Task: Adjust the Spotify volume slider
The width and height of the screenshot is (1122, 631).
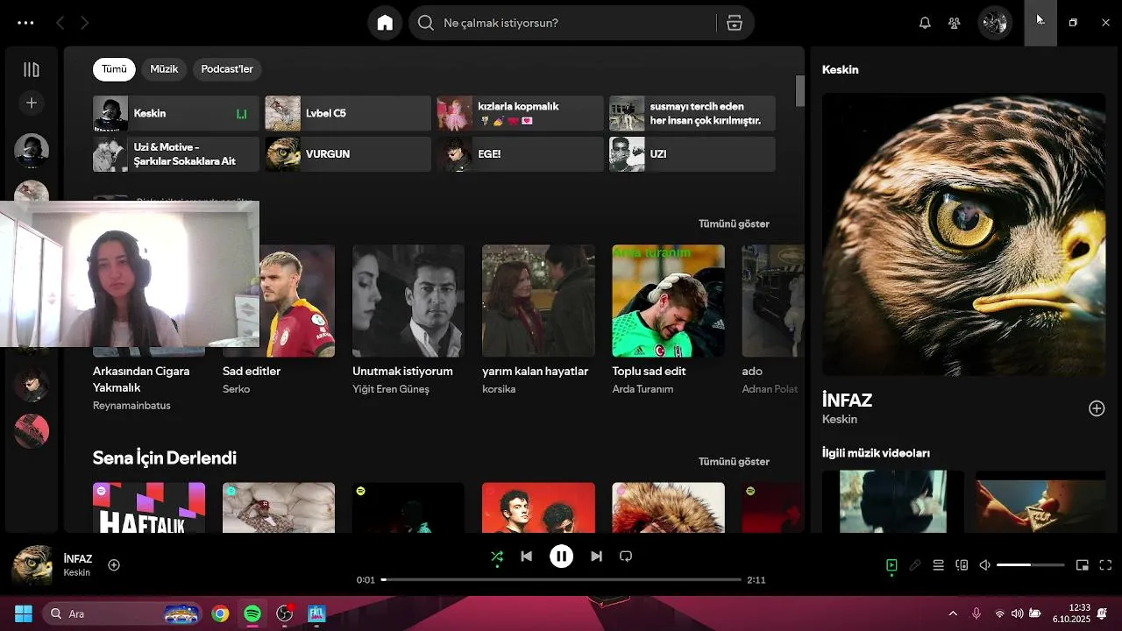Action: point(1031,565)
